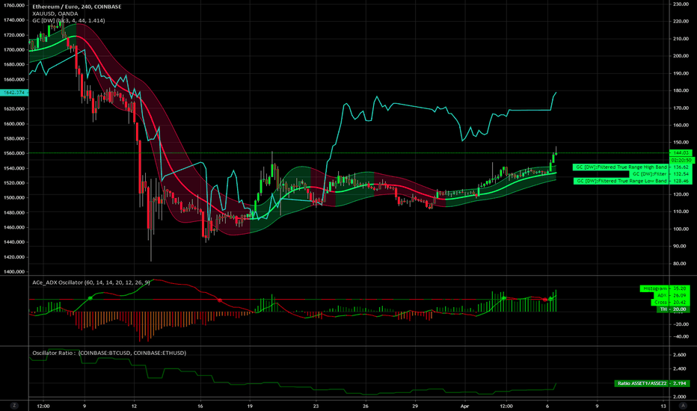Click the 16 date label on time axis
697x411 pixels.
tap(200, 406)
